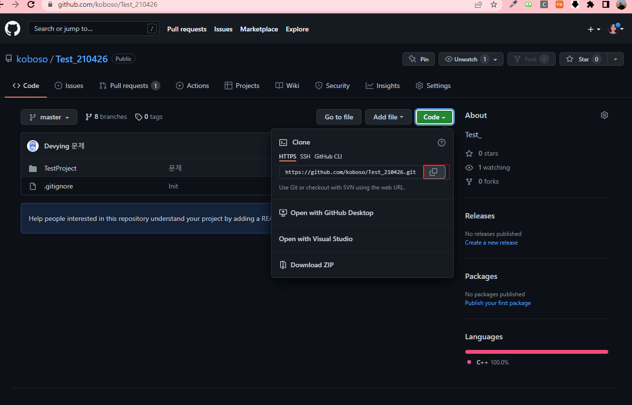Open the user profile avatar menu
The image size is (632, 405).
[x=616, y=29]
